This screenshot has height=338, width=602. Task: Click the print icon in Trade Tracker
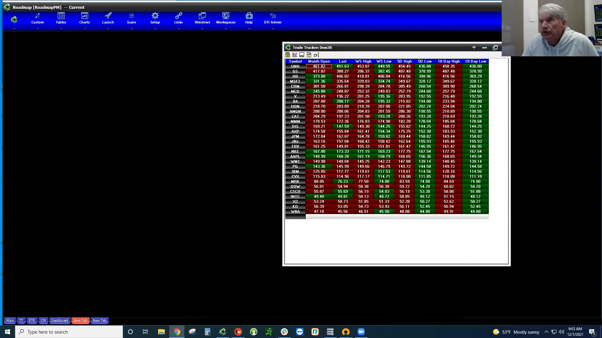click(x=288, y=55)
